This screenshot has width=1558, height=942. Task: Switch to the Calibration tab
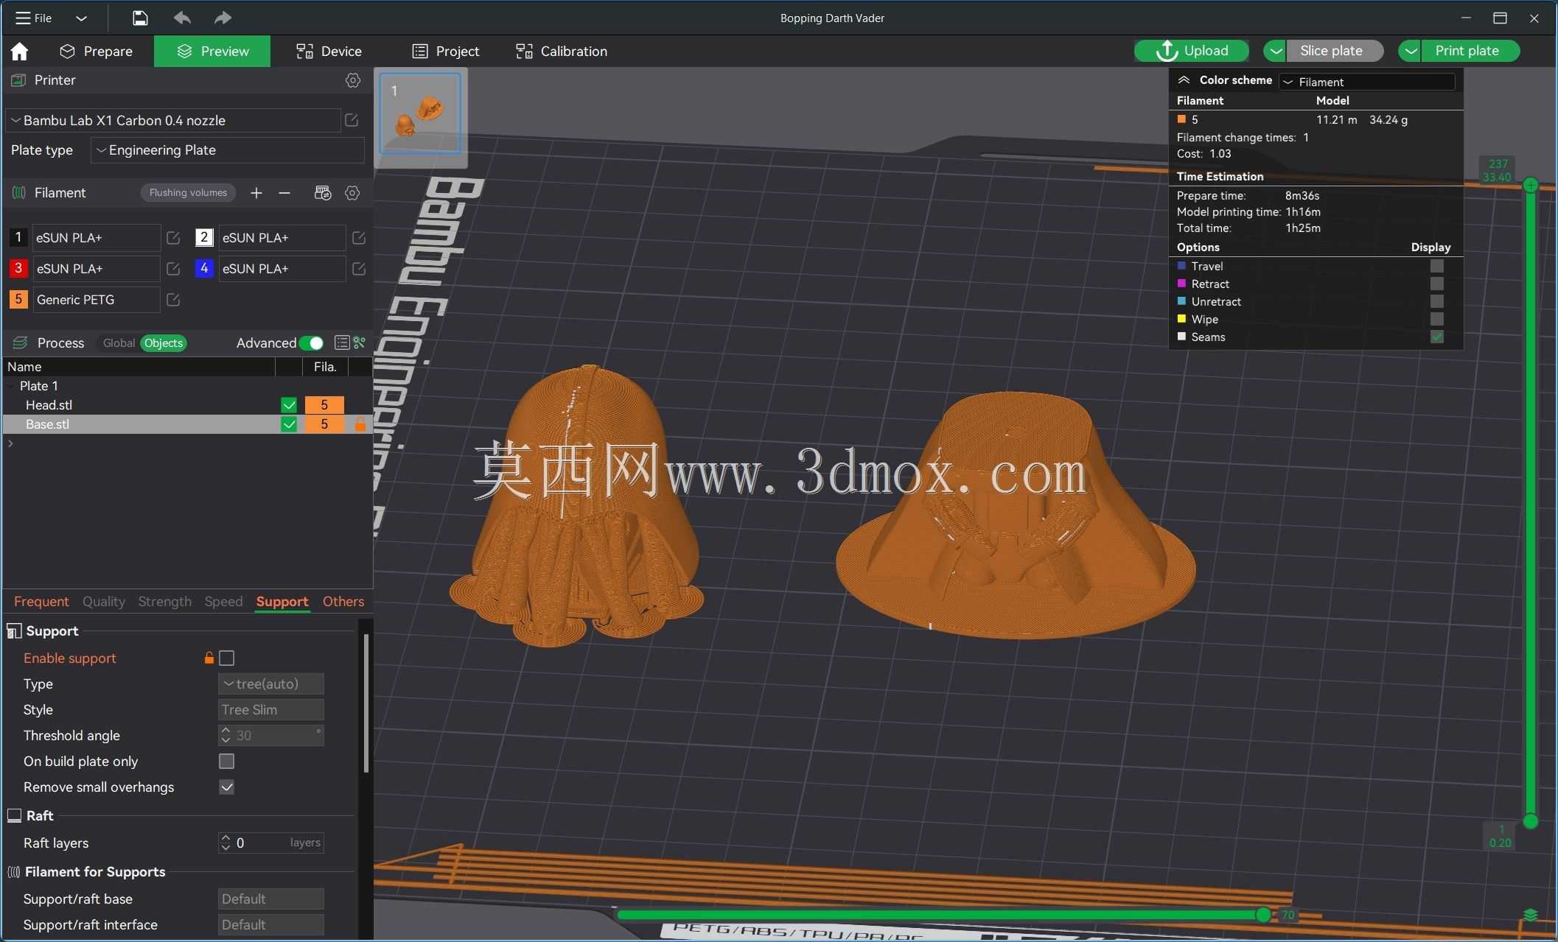pos(562,51)
